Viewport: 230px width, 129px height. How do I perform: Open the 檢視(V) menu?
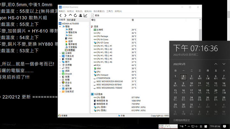(70, 11)
